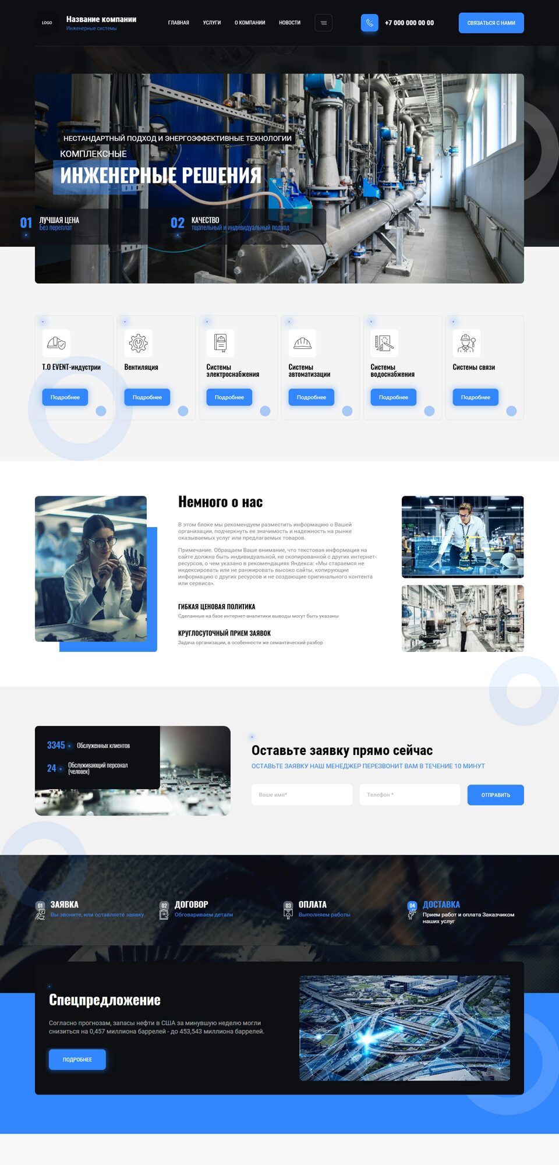Open the ГЛАВНАЯ menu item
The image size is (559, 1165).
click(179, 23)
